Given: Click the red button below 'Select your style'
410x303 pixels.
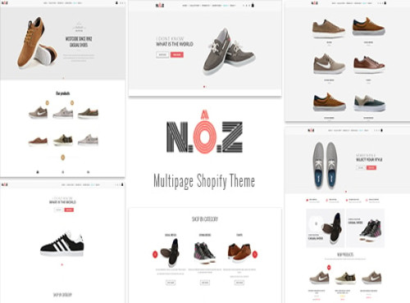Looking at the screenshot, I should [371, 167].
